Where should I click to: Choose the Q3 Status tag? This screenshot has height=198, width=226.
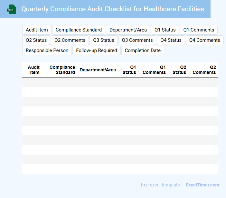coord(104,40)
